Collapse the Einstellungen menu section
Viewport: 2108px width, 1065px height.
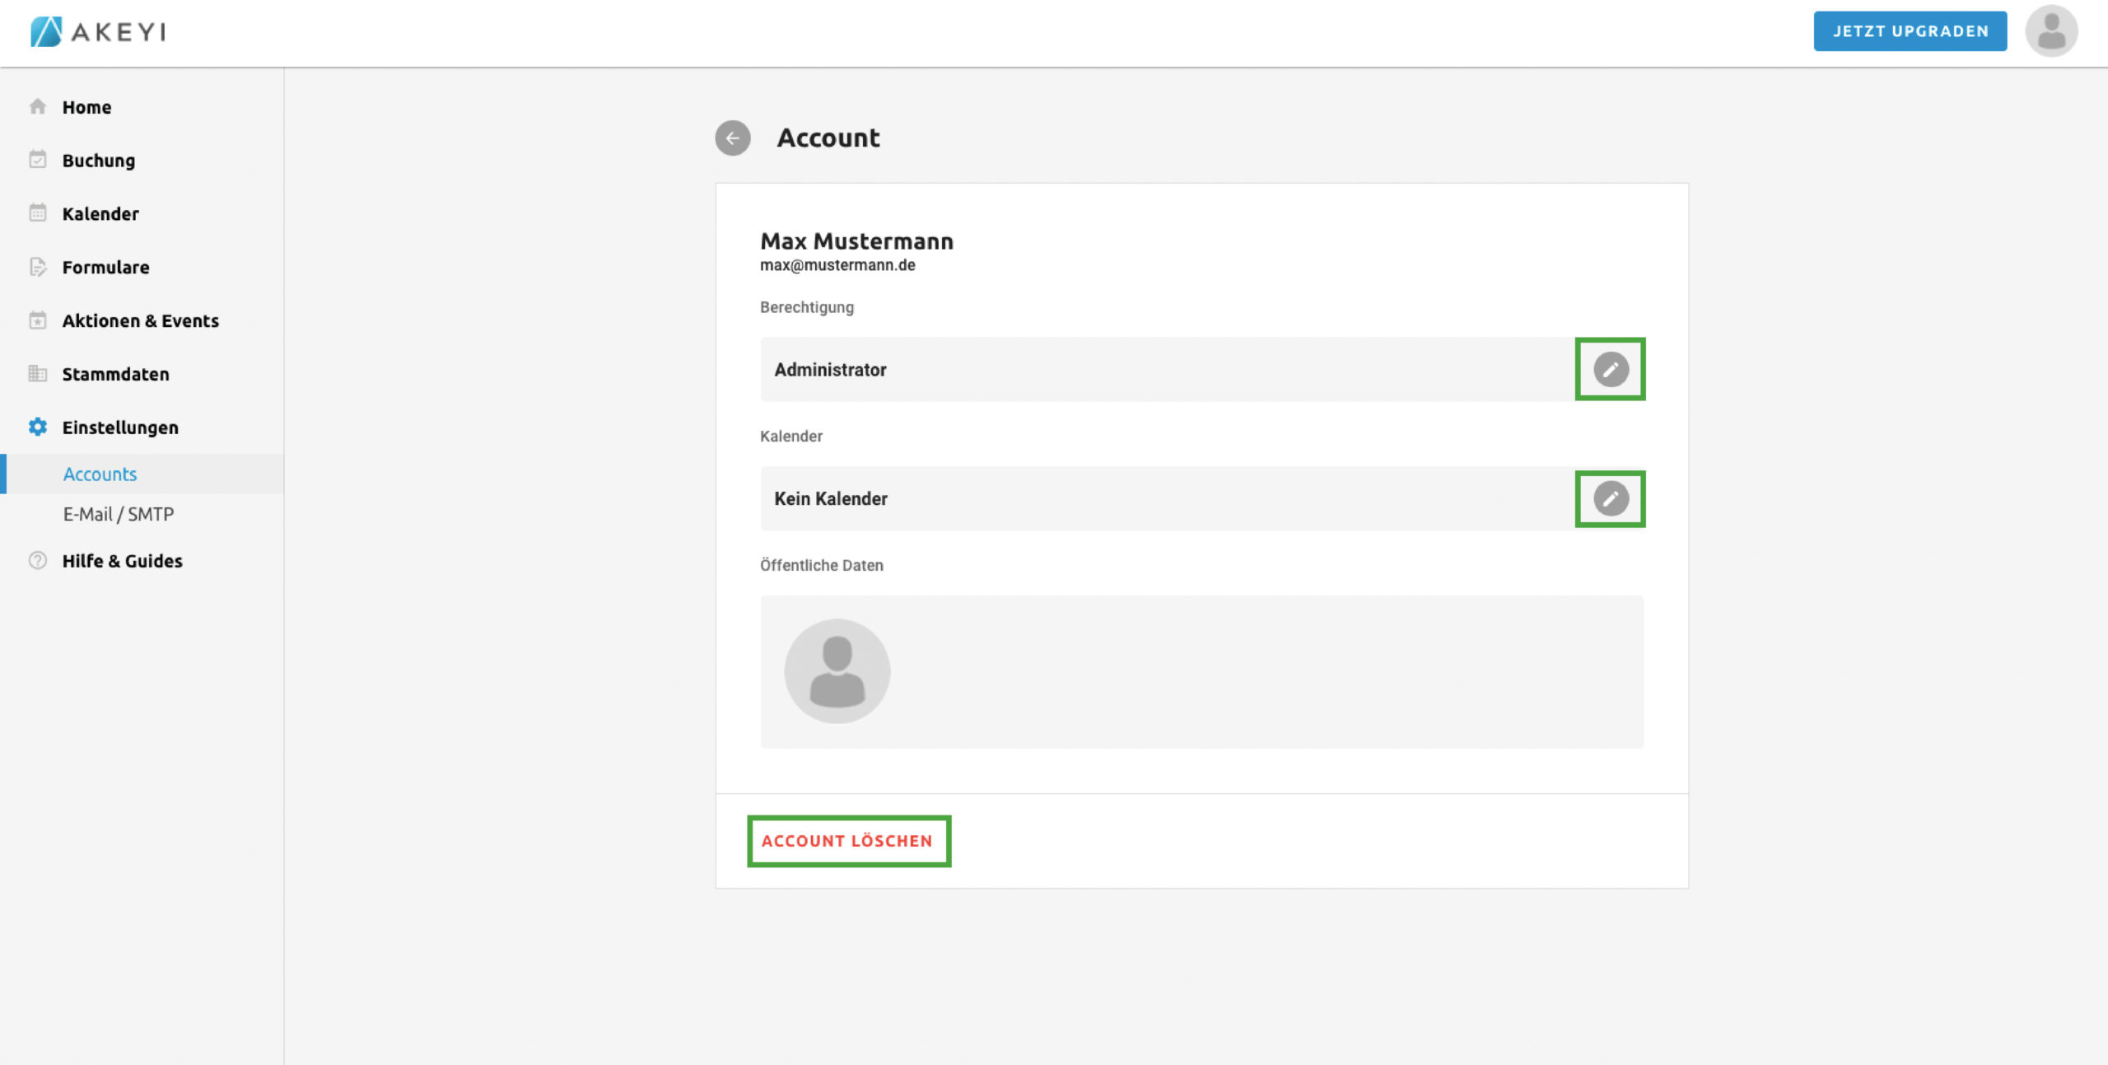[x=120, y=427]
